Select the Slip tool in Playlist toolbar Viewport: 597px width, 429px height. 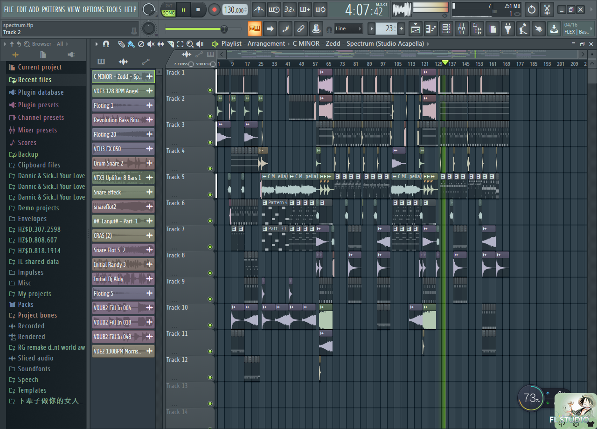pyautogui.click(x=160, y=44)
